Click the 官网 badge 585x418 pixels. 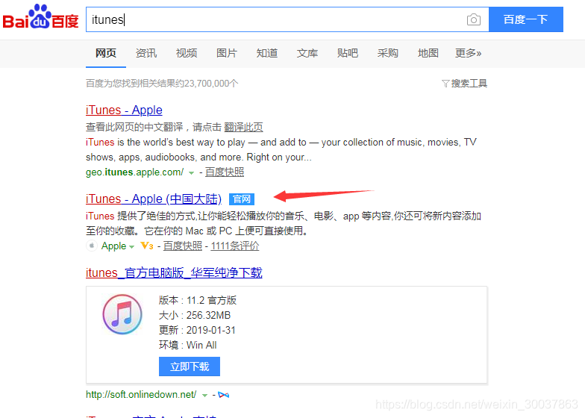point(242,199)
